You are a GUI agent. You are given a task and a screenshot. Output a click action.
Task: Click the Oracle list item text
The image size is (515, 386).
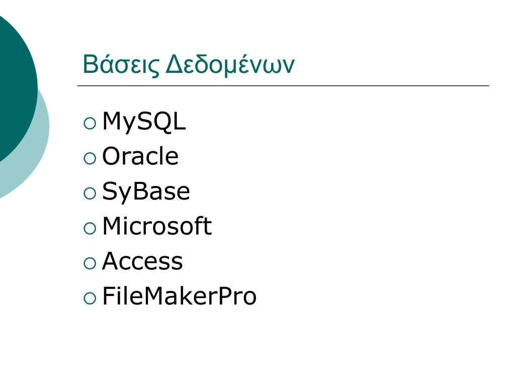(x=140, y=156)
